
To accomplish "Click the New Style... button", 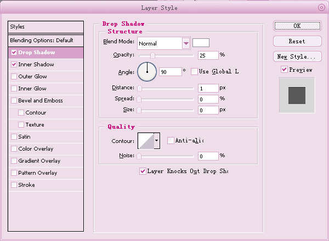I will pos(297,56).
